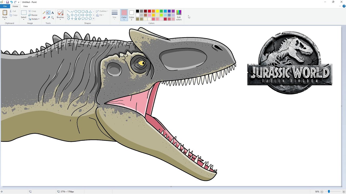Adjust the zoom slider handle
346x194 pixels.
click(329, 192)
